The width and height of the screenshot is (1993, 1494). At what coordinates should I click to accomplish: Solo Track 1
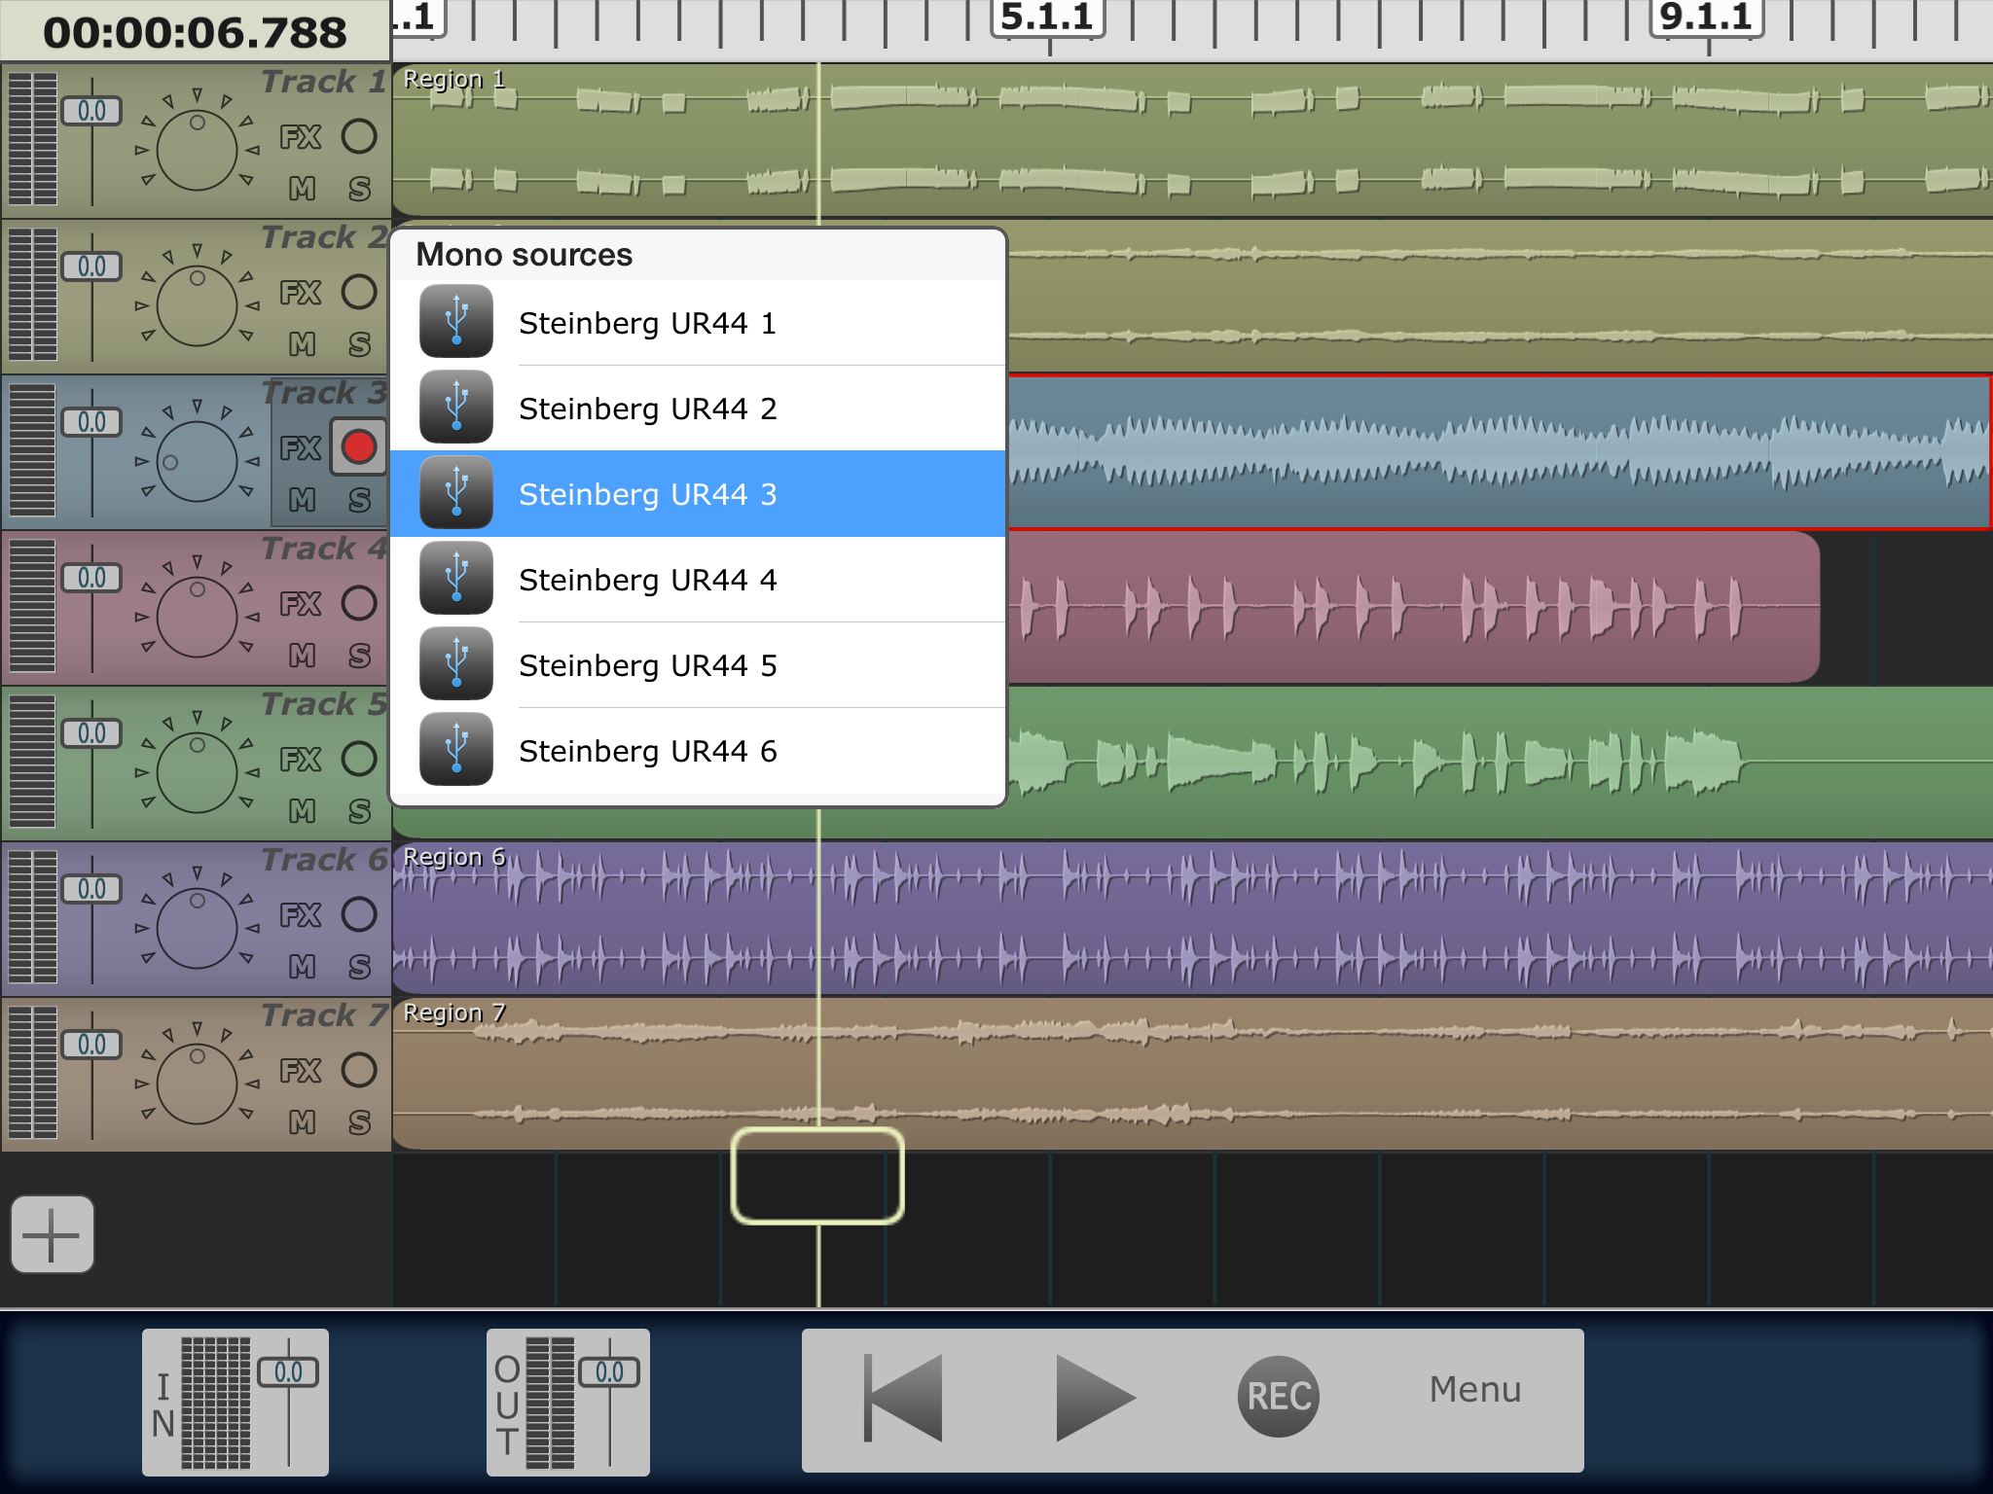(x=360, y=189)
